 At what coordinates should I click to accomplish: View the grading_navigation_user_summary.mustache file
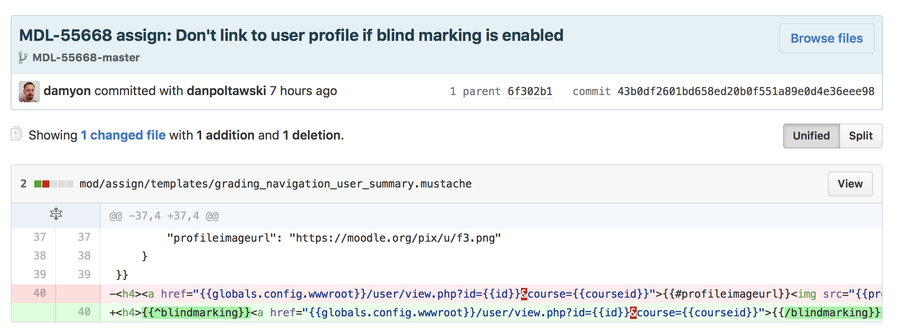click(x=850, y=184)
